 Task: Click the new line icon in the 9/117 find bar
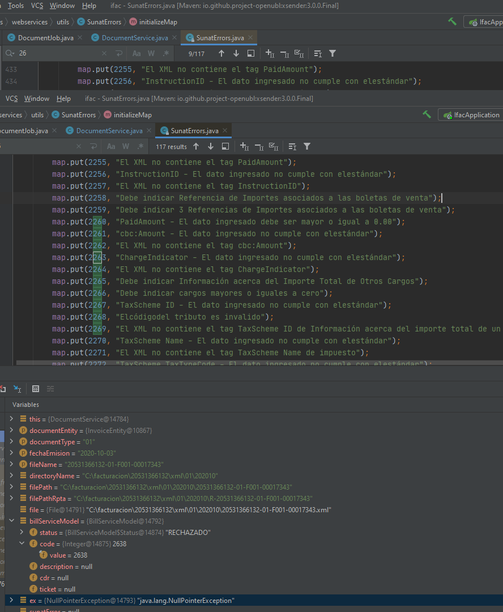118,53
